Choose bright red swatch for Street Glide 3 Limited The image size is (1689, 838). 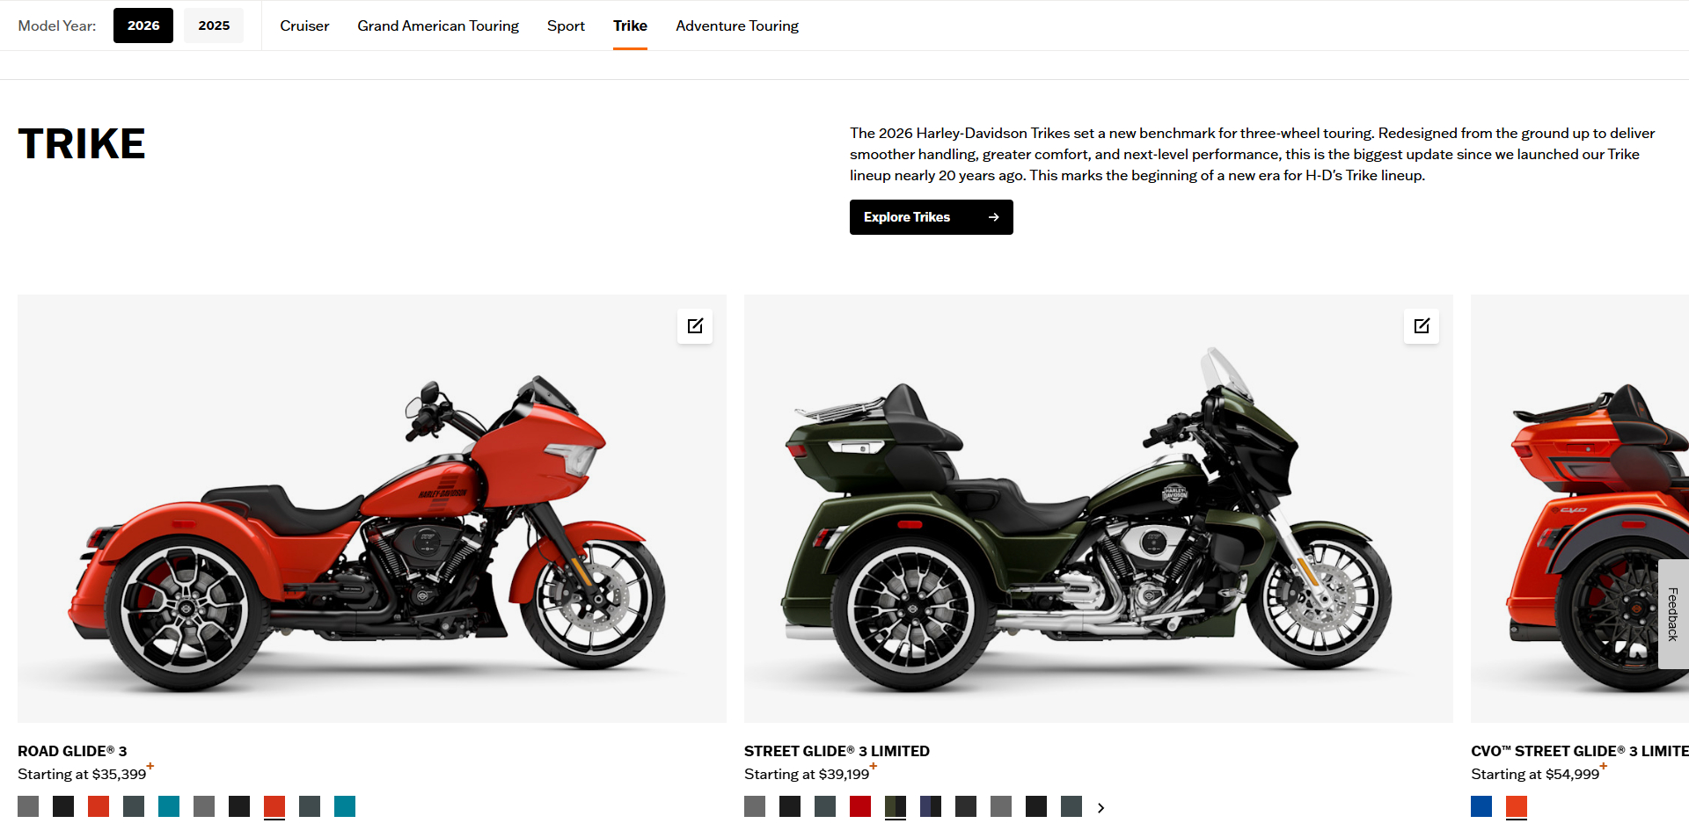tap(860, 806)
